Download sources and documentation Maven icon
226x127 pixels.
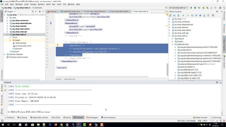point(178,16)
